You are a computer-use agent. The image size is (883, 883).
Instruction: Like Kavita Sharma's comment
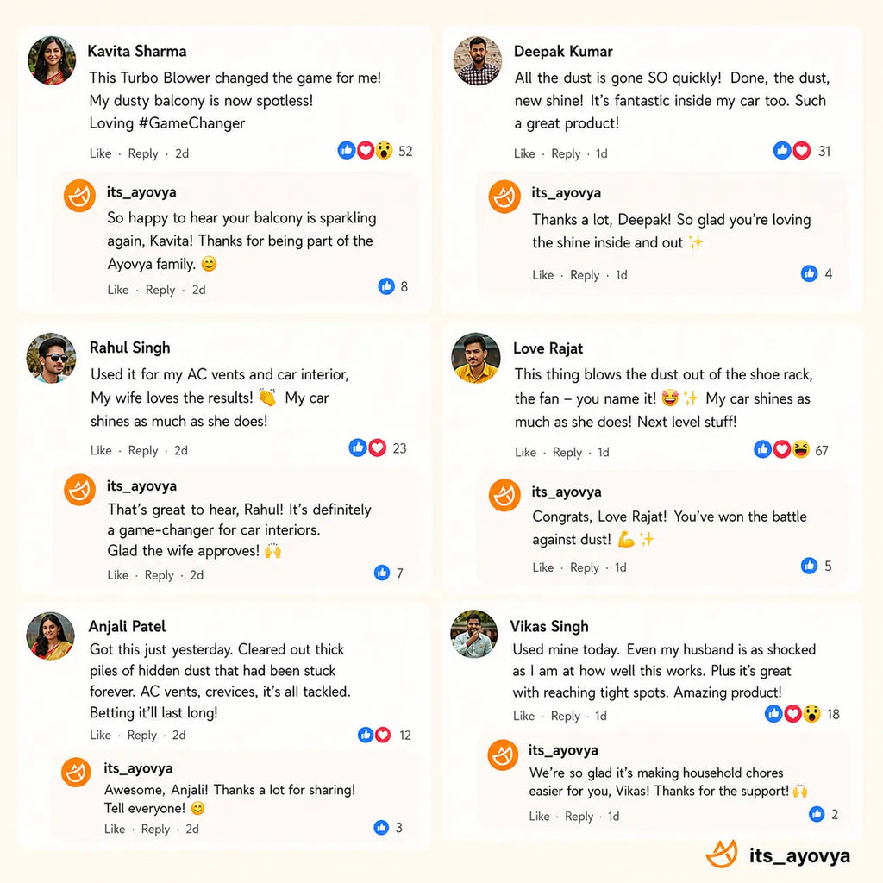(100, 153)
